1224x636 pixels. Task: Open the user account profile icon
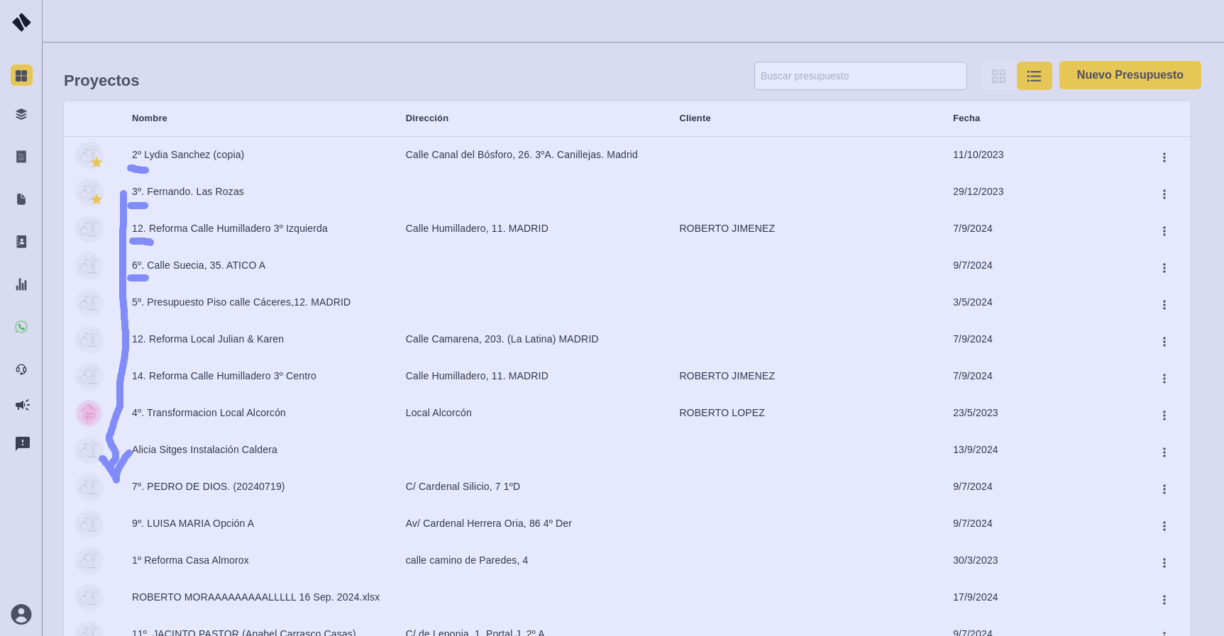21,614
